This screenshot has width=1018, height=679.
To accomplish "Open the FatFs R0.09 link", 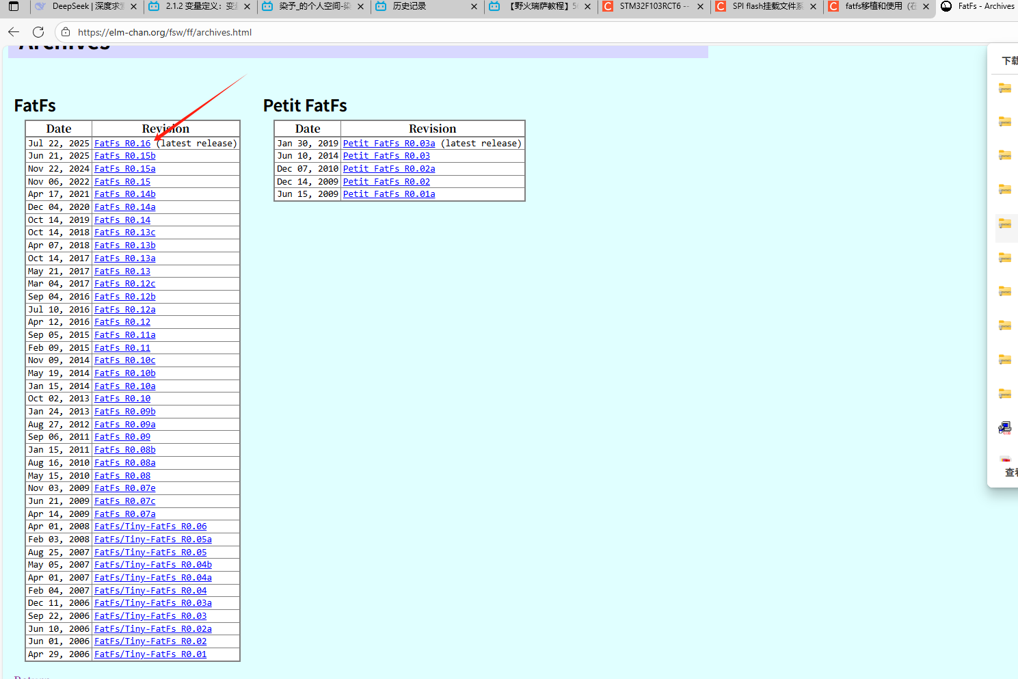I will click(x=122, y=437).
